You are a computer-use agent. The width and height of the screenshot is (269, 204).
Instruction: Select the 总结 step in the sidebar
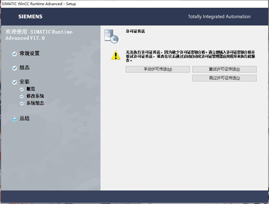(24, 118)
